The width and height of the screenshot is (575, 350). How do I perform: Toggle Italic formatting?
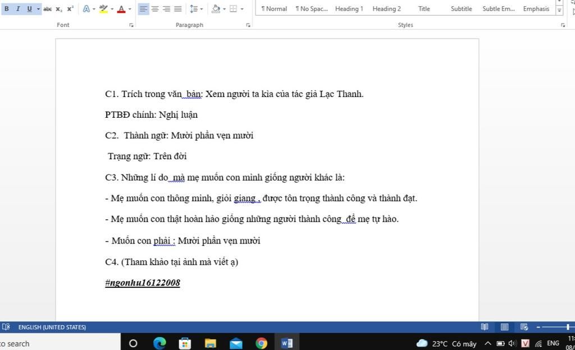(17, 9)
